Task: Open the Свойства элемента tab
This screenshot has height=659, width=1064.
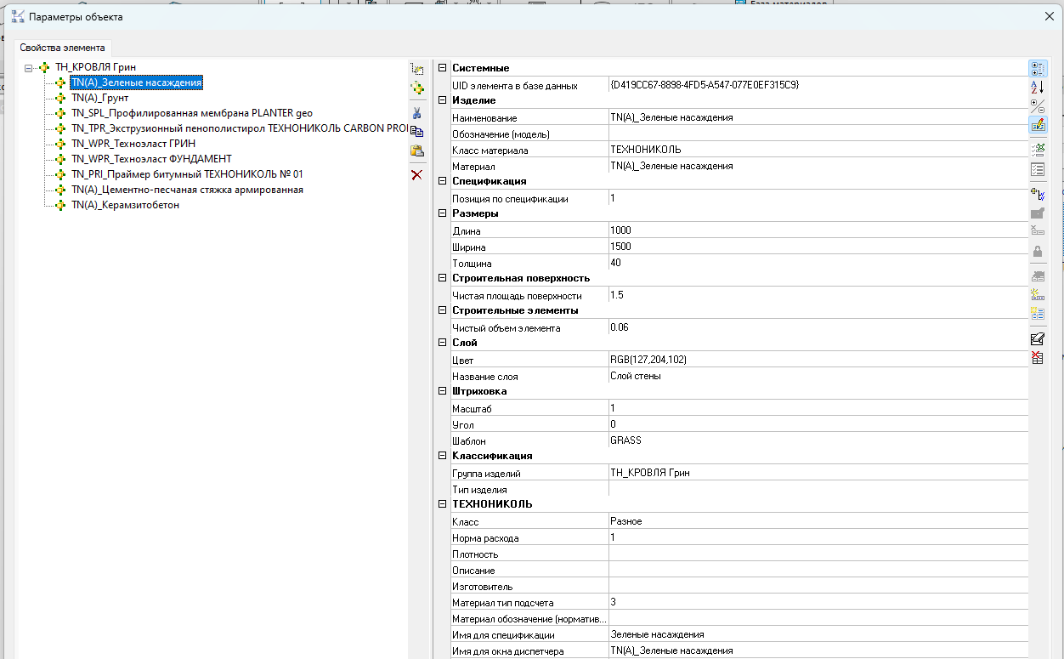Action: [x=63, y=48]
